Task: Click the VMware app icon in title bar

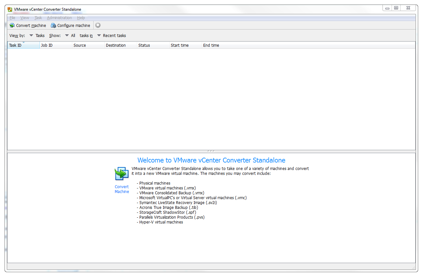Action: click(10, 9)
